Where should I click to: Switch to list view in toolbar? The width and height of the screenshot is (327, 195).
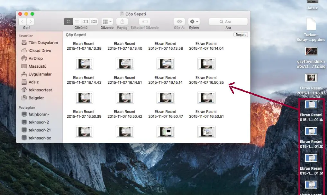coord(77,21)
